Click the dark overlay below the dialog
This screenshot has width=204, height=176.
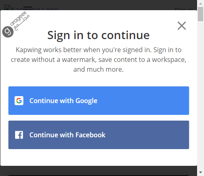(x=98, y=171)
